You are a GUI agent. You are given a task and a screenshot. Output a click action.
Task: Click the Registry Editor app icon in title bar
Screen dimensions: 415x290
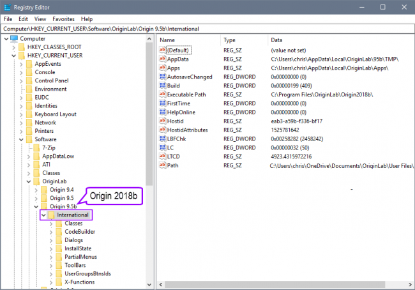coord(7,7)
